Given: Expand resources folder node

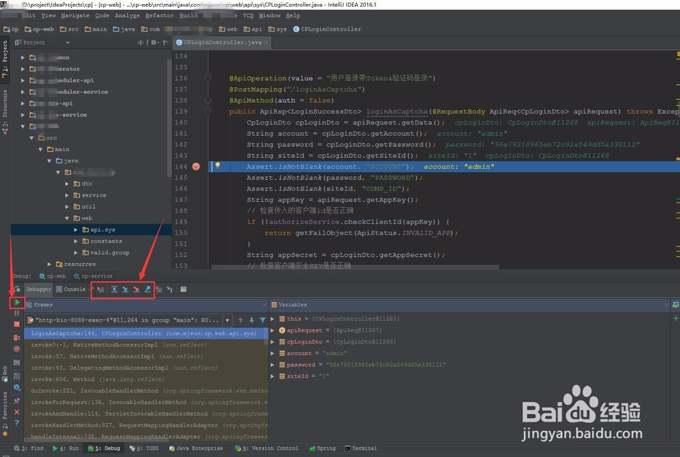Looking at the screenshot, I should [x=50, y=264].
